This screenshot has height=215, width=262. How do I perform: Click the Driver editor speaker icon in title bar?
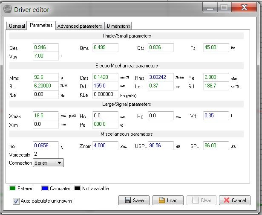click(x=8, y=9)
